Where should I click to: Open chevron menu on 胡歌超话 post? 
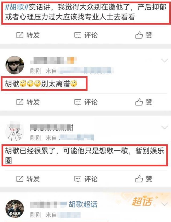pos(164,204)
